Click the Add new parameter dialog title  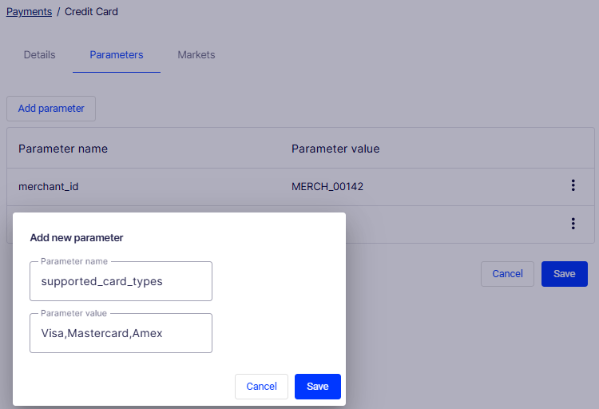pos(77,238)
